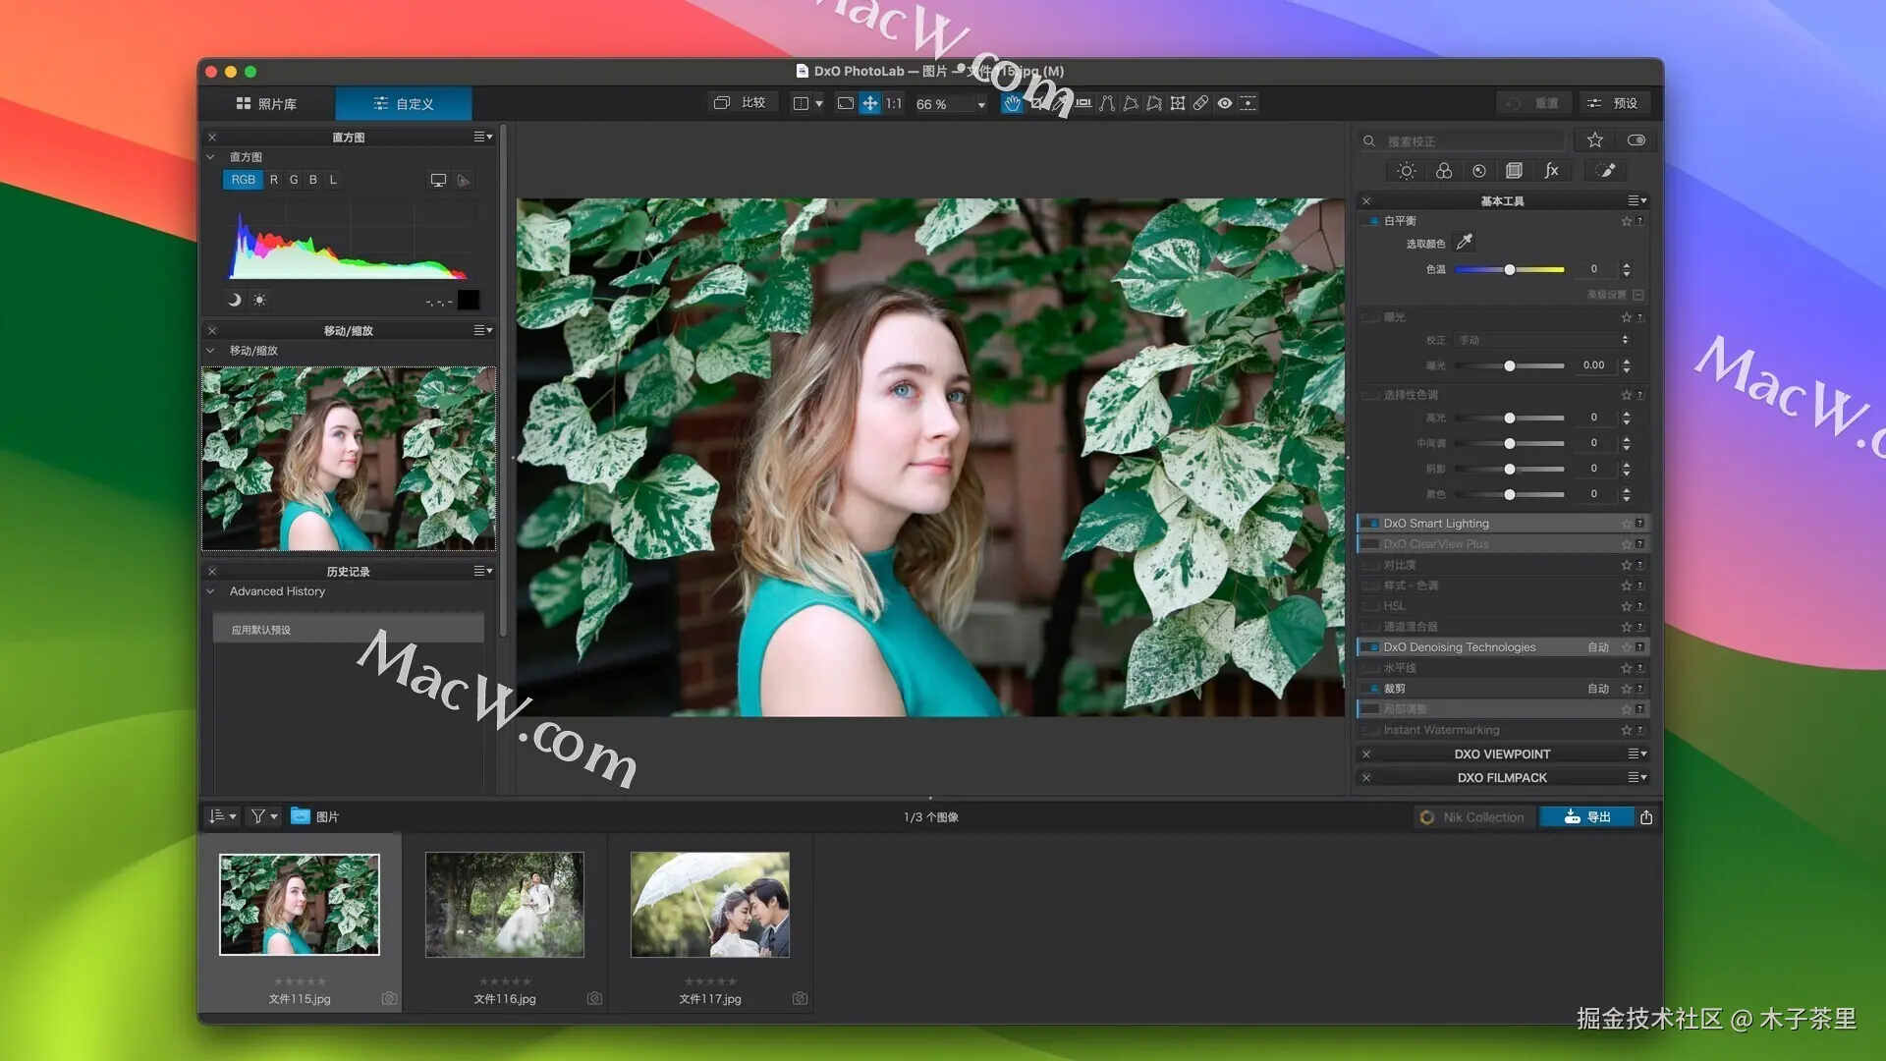
Task: Open the 基本工具 palette menu
Action: tap(1636, 200)
